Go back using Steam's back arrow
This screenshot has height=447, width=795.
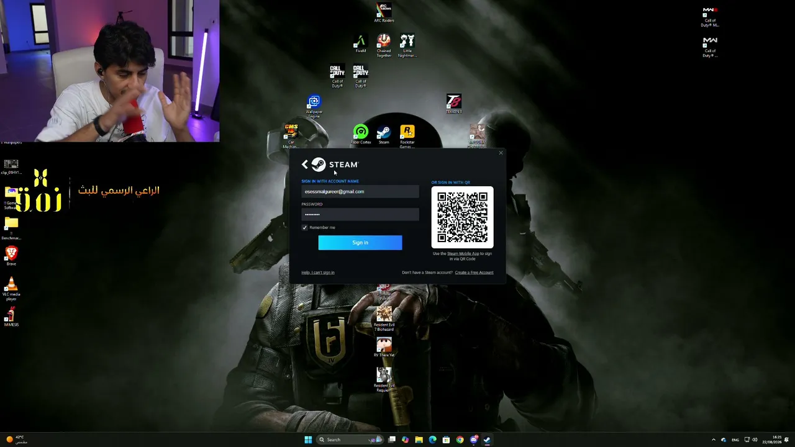304,165
